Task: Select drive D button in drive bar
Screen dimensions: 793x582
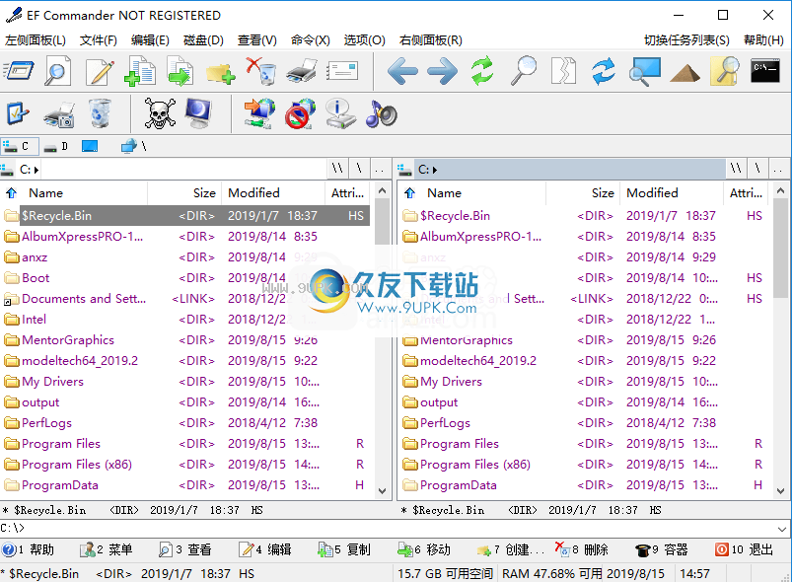Action: pos(56,147)
